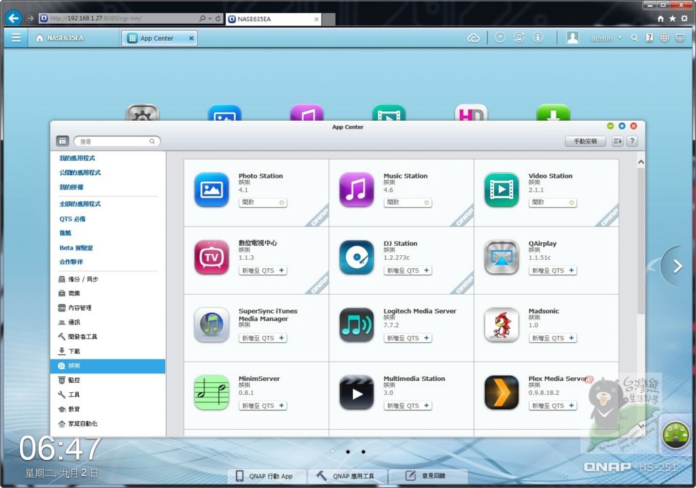Click the 手動安裝 manual install button
696x488 pixels.
(x=585, y=141)
